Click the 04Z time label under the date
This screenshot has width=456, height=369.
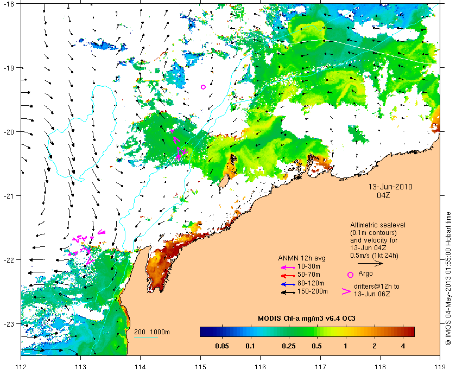383,195
